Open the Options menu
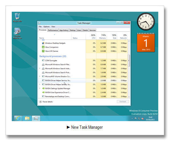 click(47, 27)
